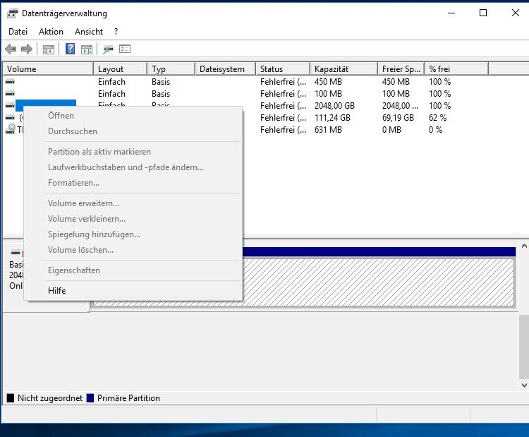Click the 69,19 GB free space cell
This screenshot has height=437, width=529.
coord(398,118)
